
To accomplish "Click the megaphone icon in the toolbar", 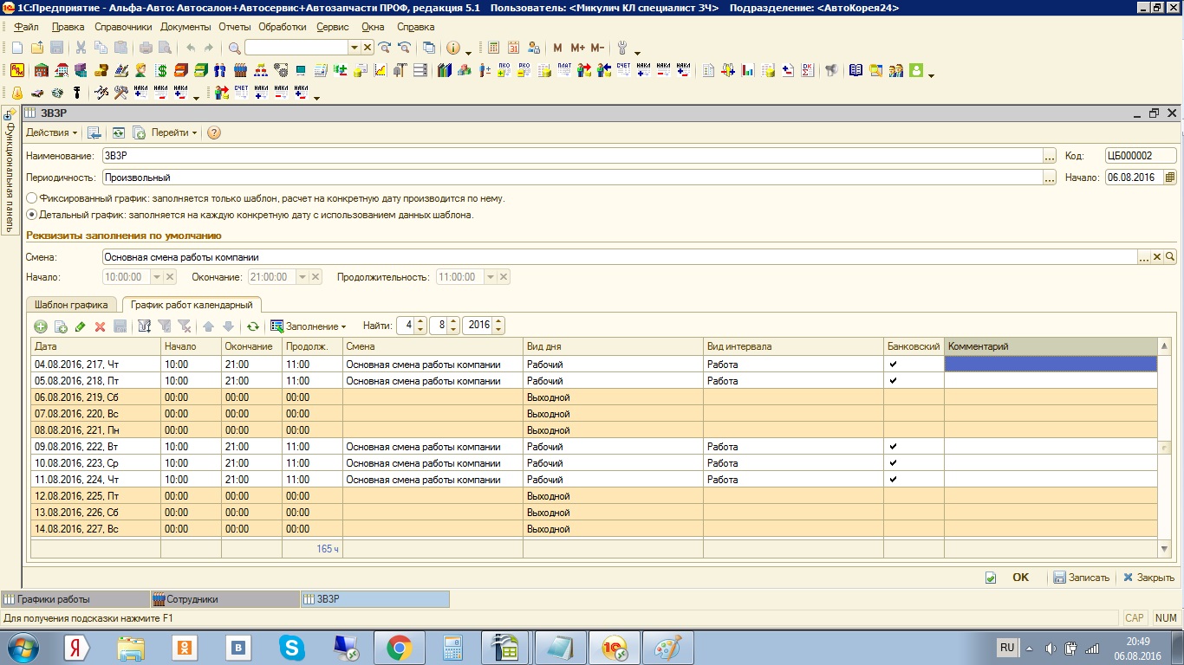I will pyautogui.click(x=830, y=70).
